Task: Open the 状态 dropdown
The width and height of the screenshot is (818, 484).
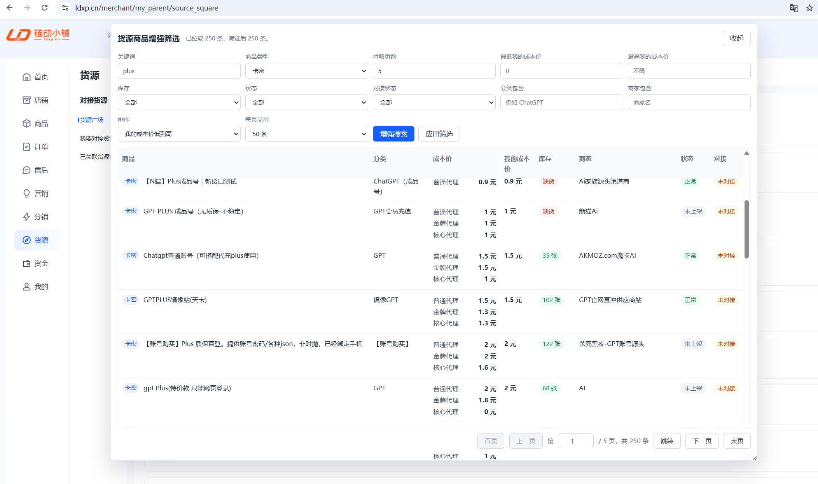Action: point(306,102)
